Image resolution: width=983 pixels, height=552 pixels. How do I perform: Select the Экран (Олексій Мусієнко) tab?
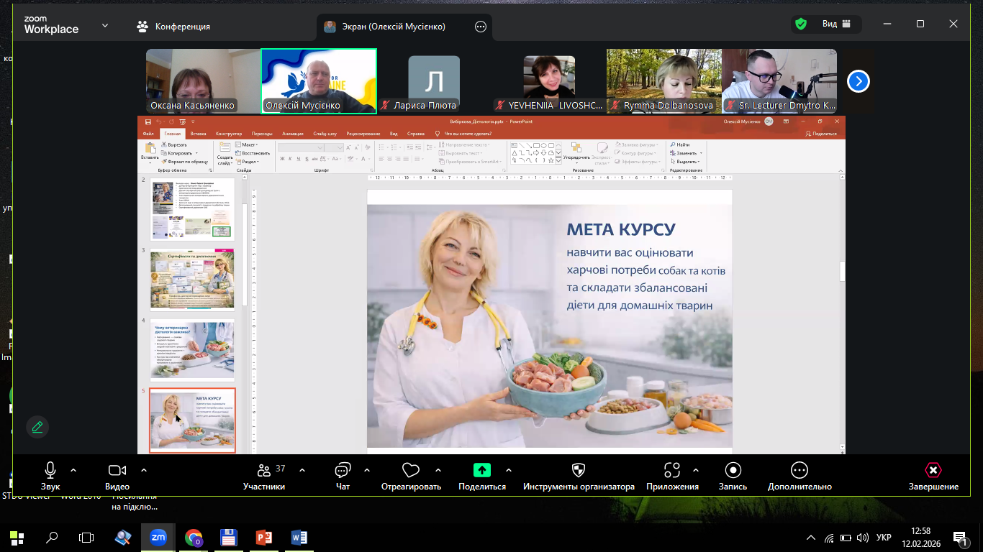(x=393, y=27)
